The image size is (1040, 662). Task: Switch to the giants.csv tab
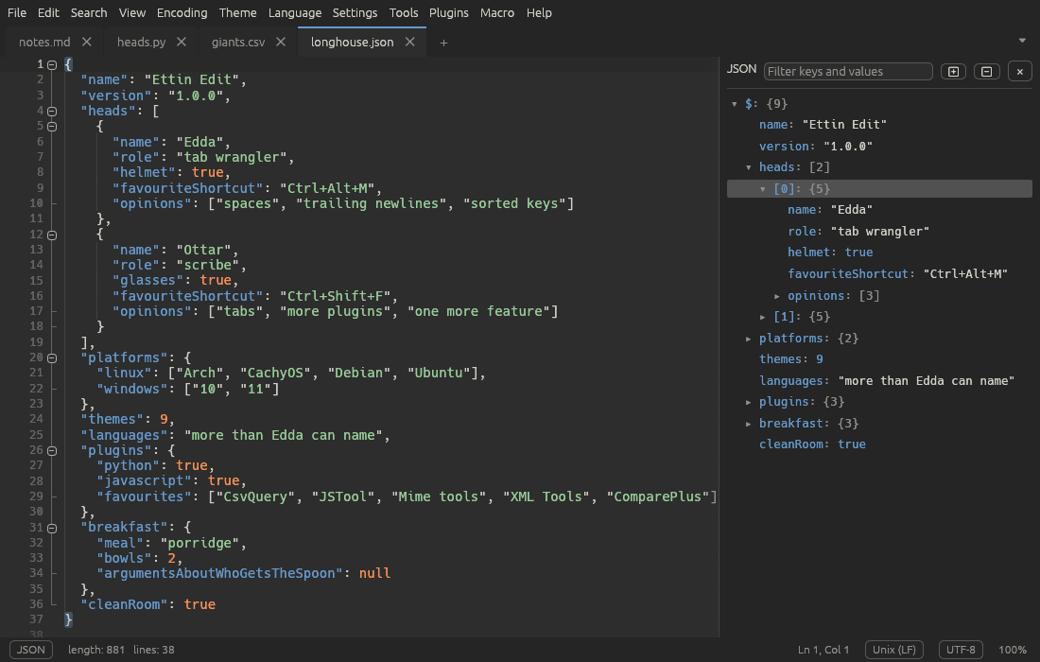point(238,42)
